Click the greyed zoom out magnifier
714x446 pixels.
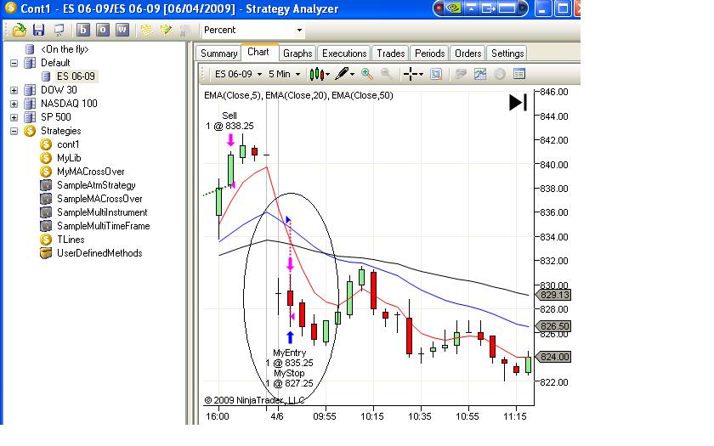(386, 74)
